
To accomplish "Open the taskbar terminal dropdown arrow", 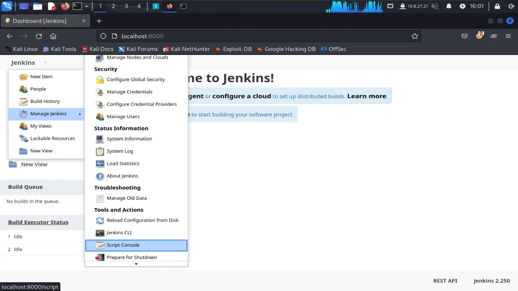I will [x=86, y=6].
